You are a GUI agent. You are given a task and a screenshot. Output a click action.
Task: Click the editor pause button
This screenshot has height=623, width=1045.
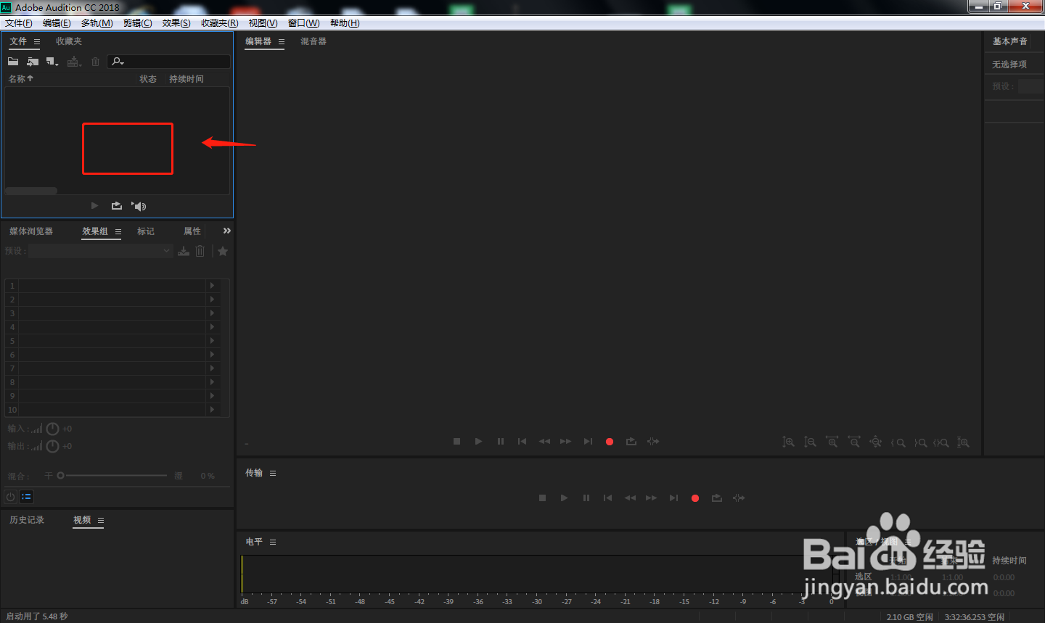coord(500,441)
